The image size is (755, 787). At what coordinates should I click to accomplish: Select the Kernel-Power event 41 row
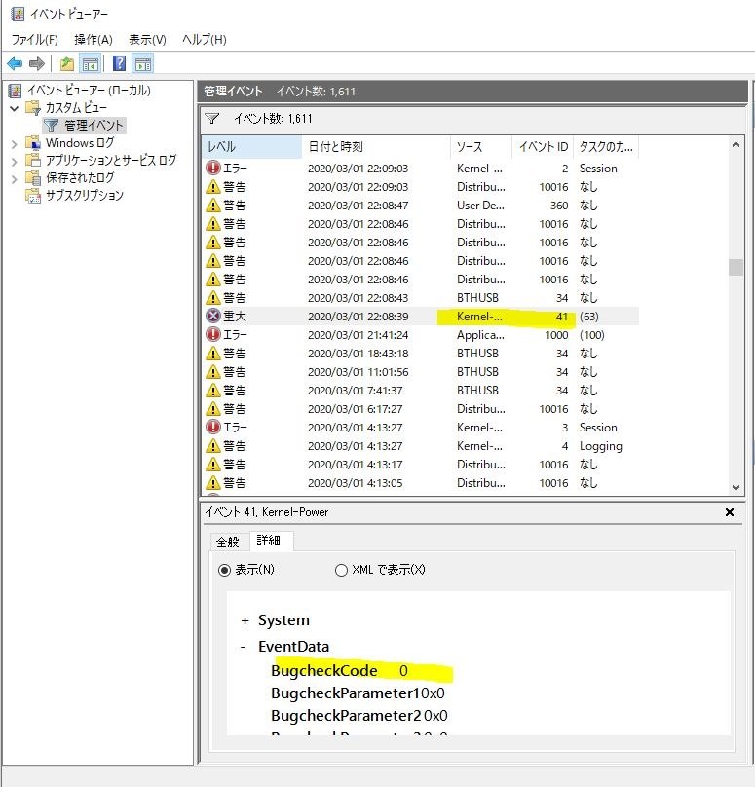(x=421, y=317)
